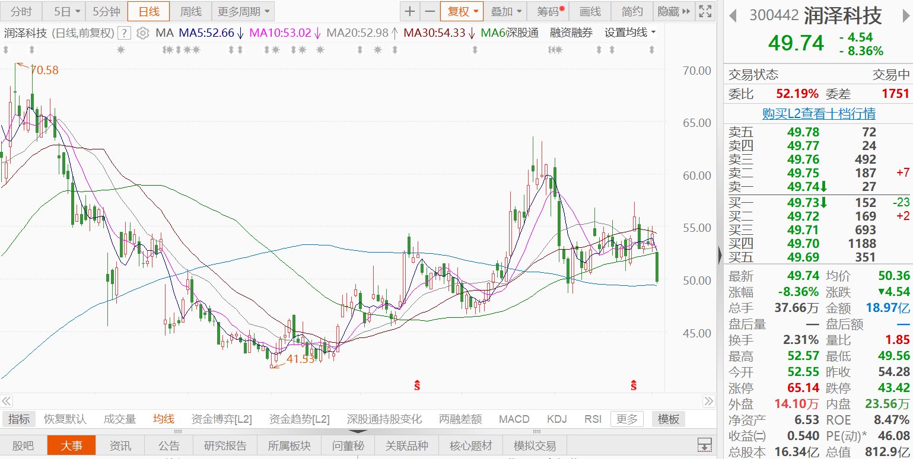The width and height of the screenshot is (913, 459).
Task: Toggle the KDJ indicator
Action: 557,419
